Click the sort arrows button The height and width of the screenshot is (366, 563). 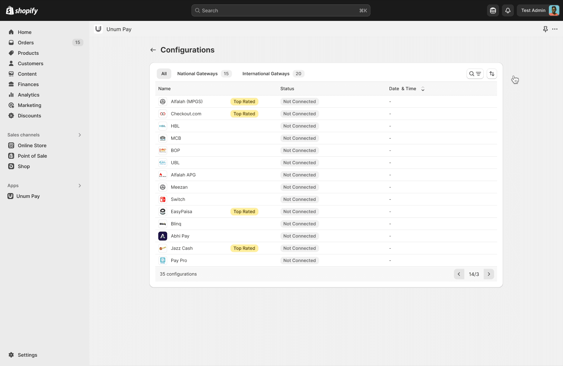click(x=492, y=74)
